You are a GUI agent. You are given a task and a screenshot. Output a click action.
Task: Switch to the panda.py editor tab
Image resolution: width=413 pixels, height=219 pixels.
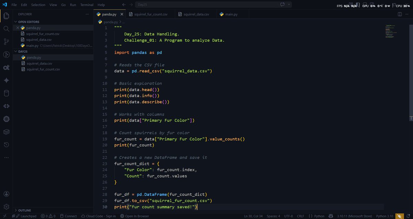(x=109, y=14)
